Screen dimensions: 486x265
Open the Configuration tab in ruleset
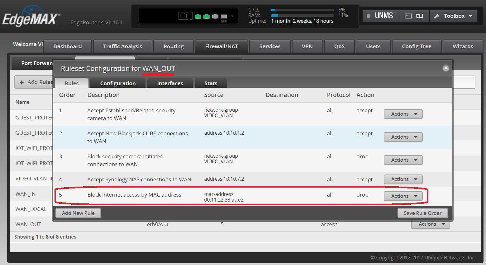pos(118,83)
